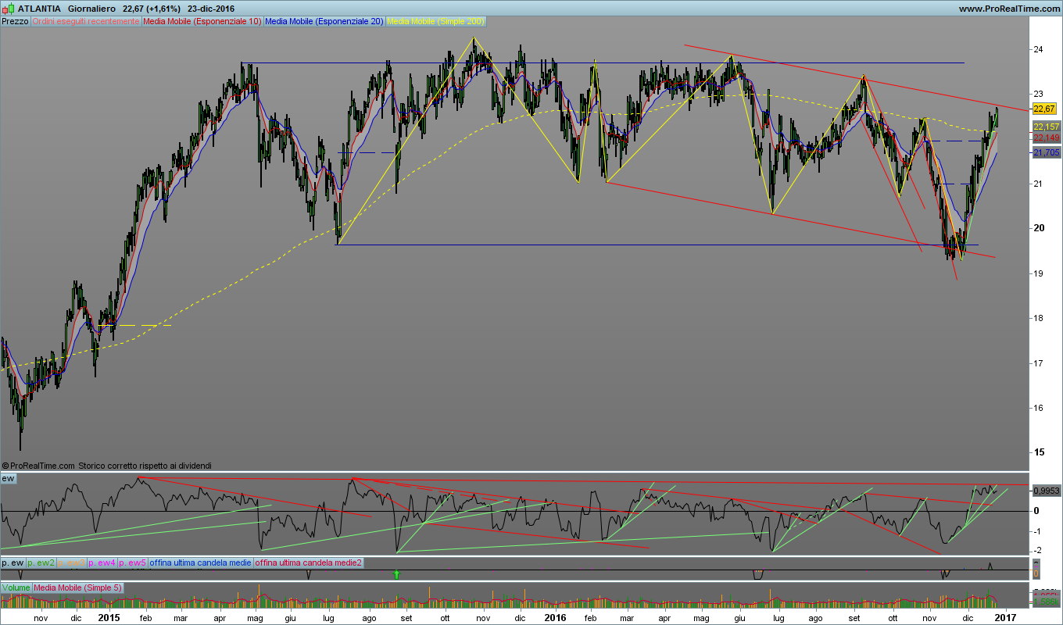Click the p. ew3 indicator label
1063x625 pixels.
point(71,562)
